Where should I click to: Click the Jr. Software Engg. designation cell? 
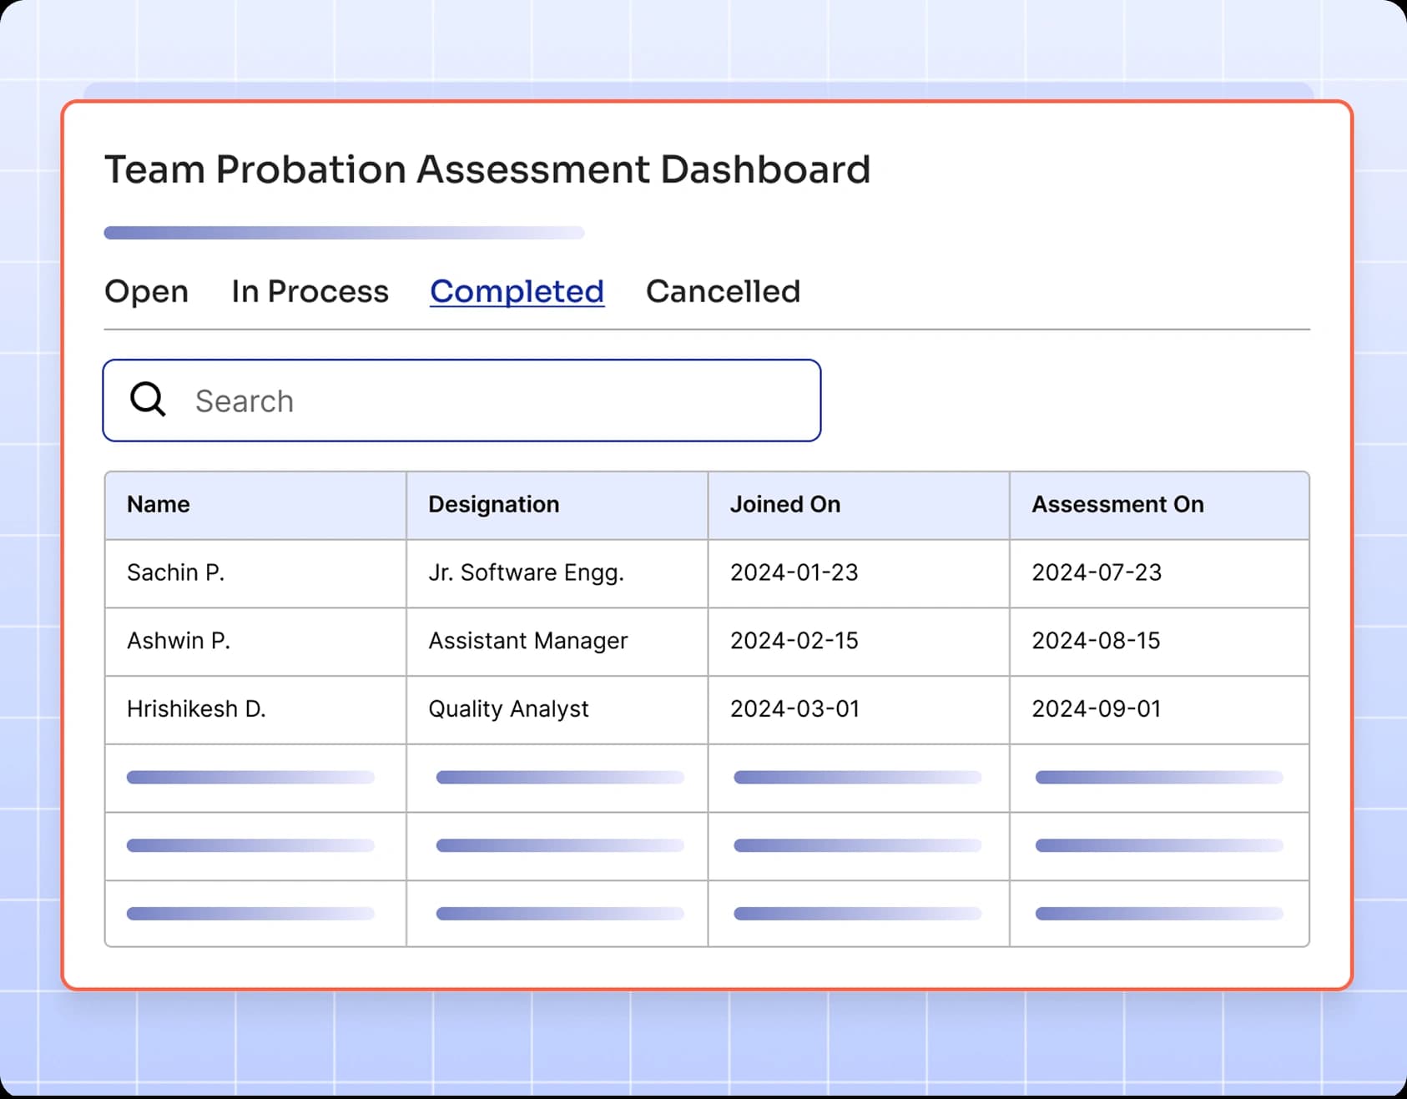[x=526, y=572]
